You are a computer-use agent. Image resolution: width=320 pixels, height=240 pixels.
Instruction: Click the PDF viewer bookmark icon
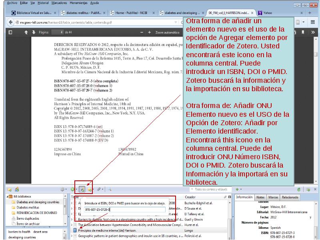pos(303,32)
